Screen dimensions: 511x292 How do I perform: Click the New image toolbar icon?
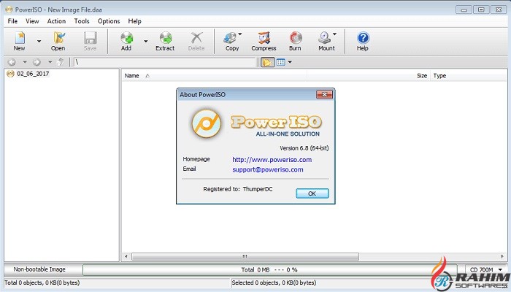20,42
